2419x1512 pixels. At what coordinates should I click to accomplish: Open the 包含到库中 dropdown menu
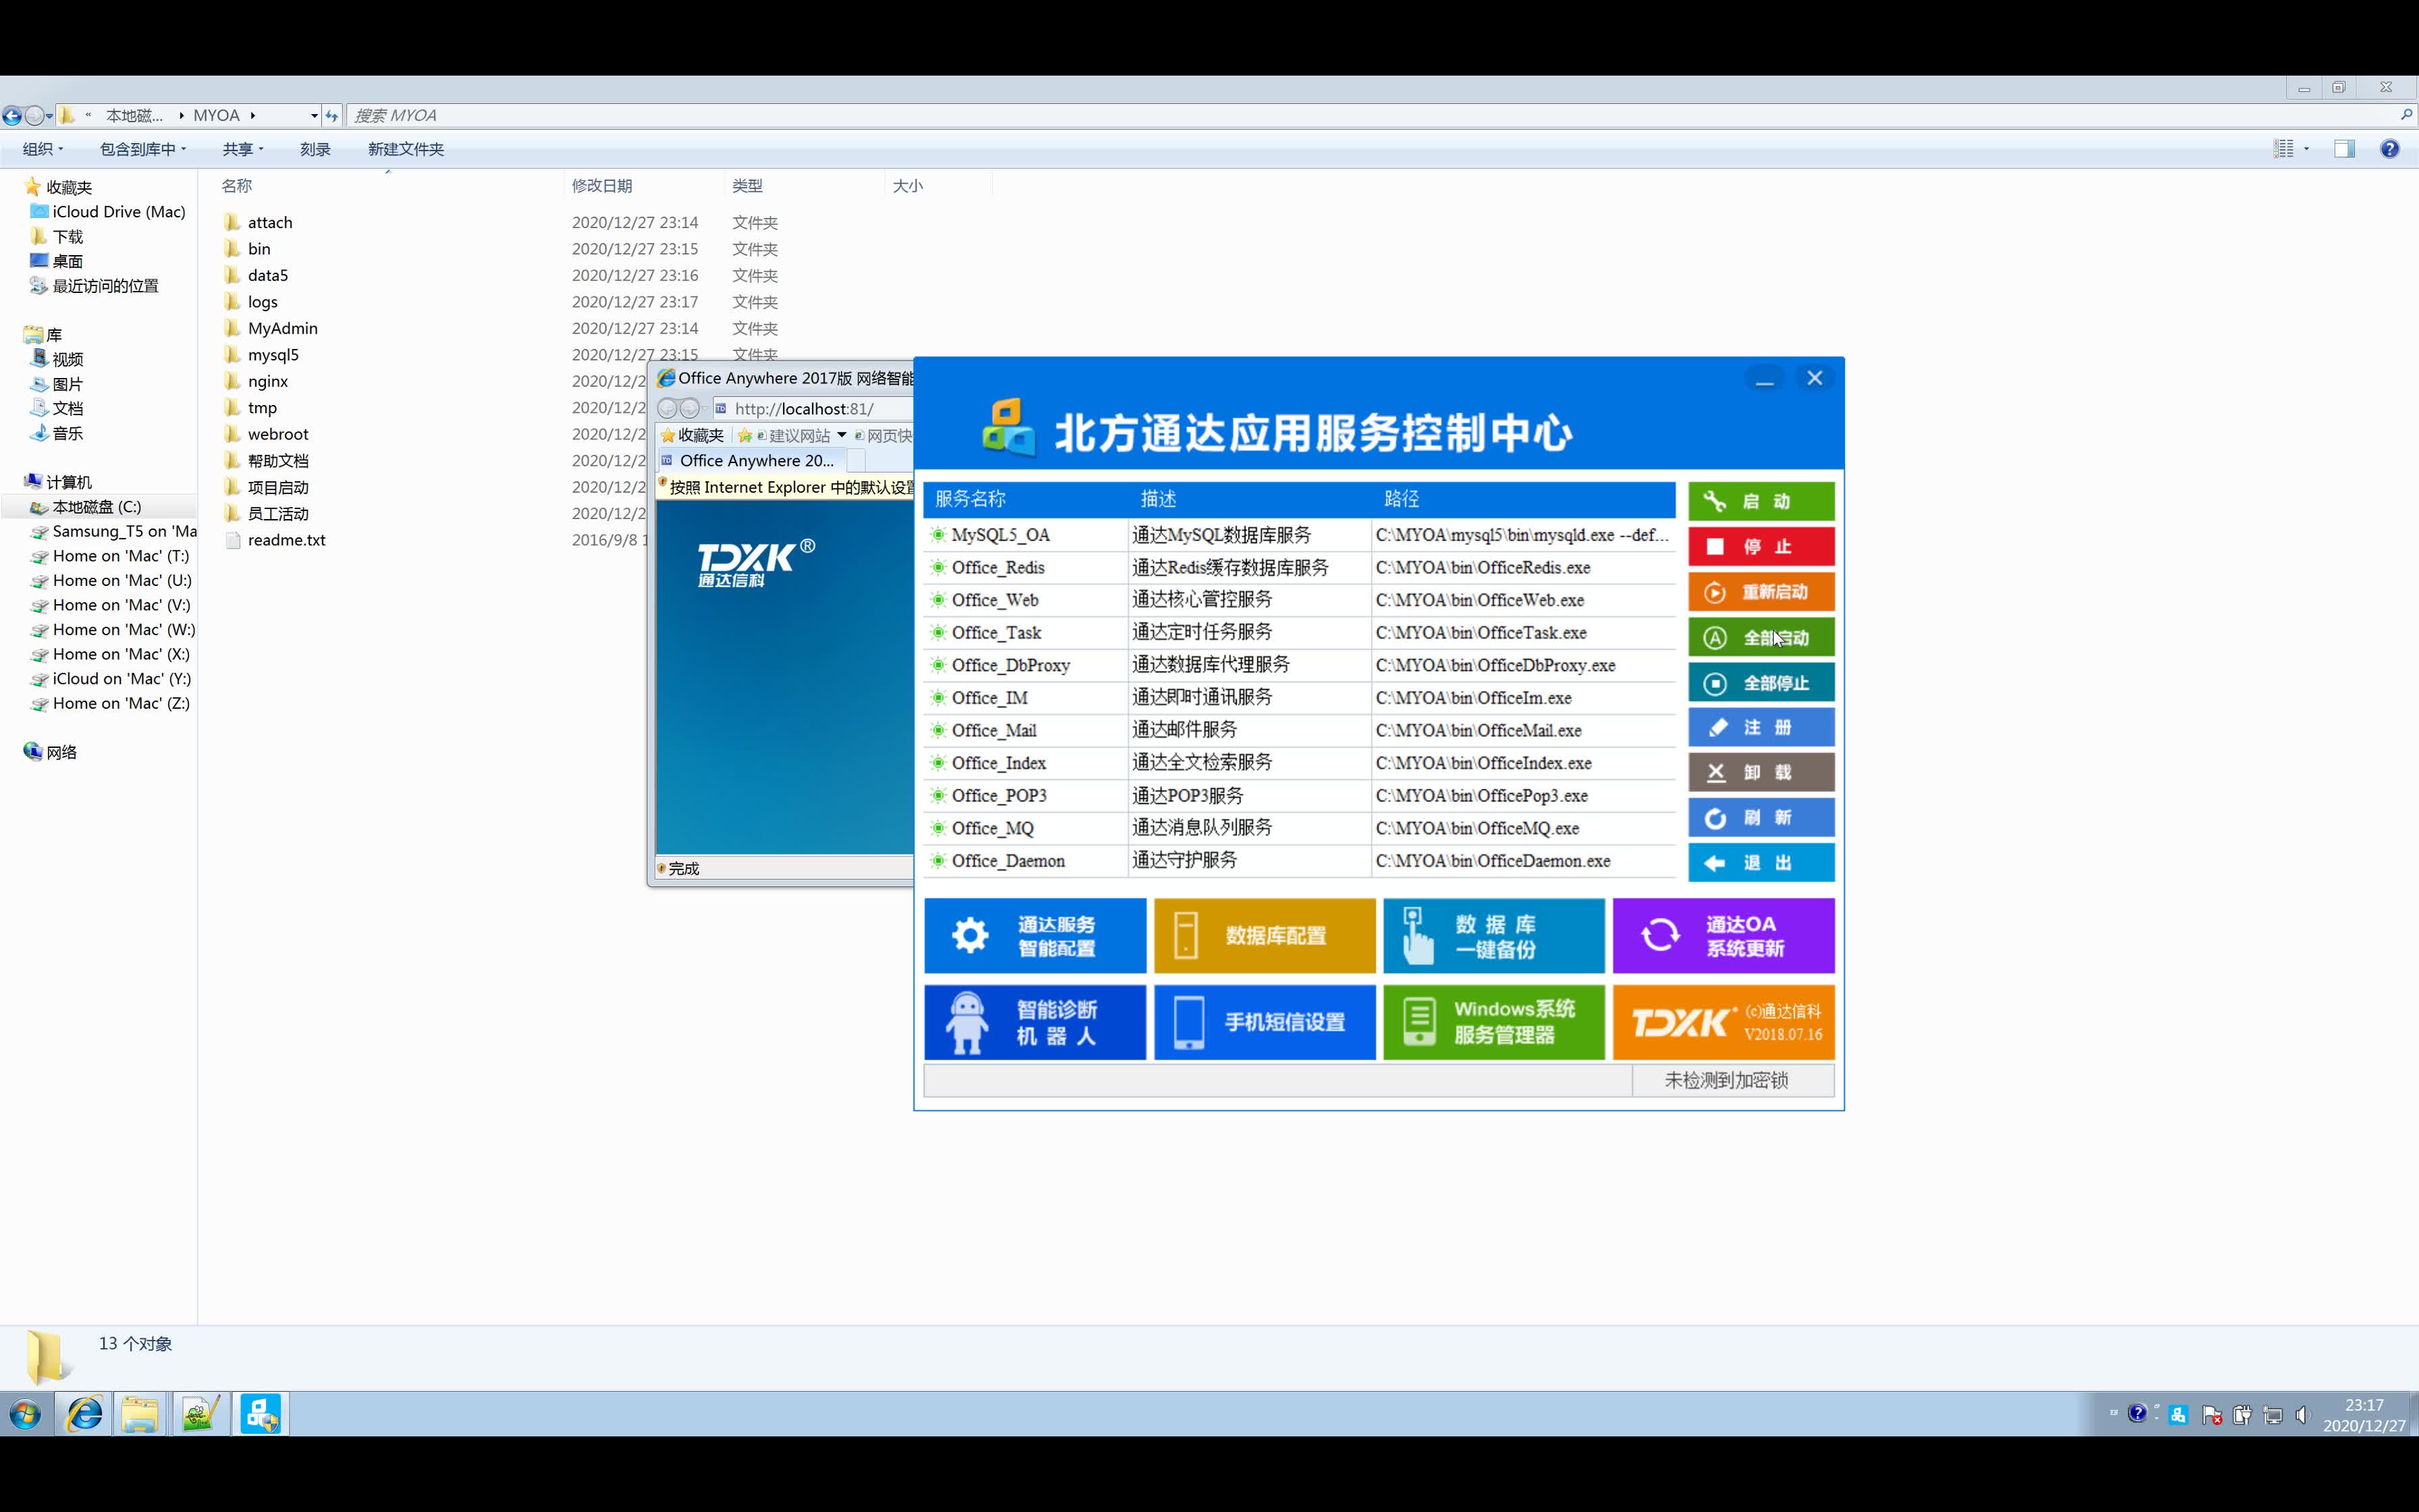point(143,149)
